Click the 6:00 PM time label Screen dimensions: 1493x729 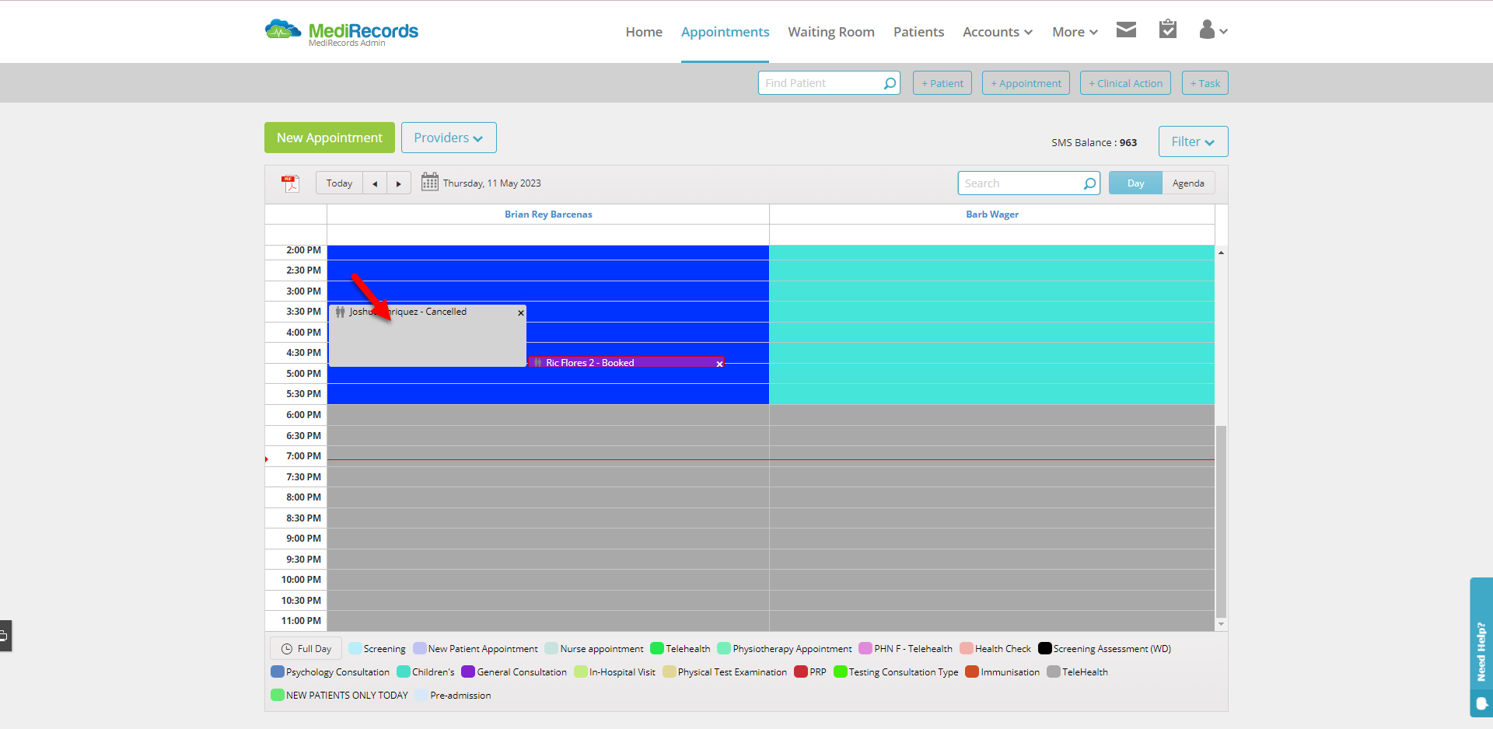pyautogui.click(x=303, y=415)
